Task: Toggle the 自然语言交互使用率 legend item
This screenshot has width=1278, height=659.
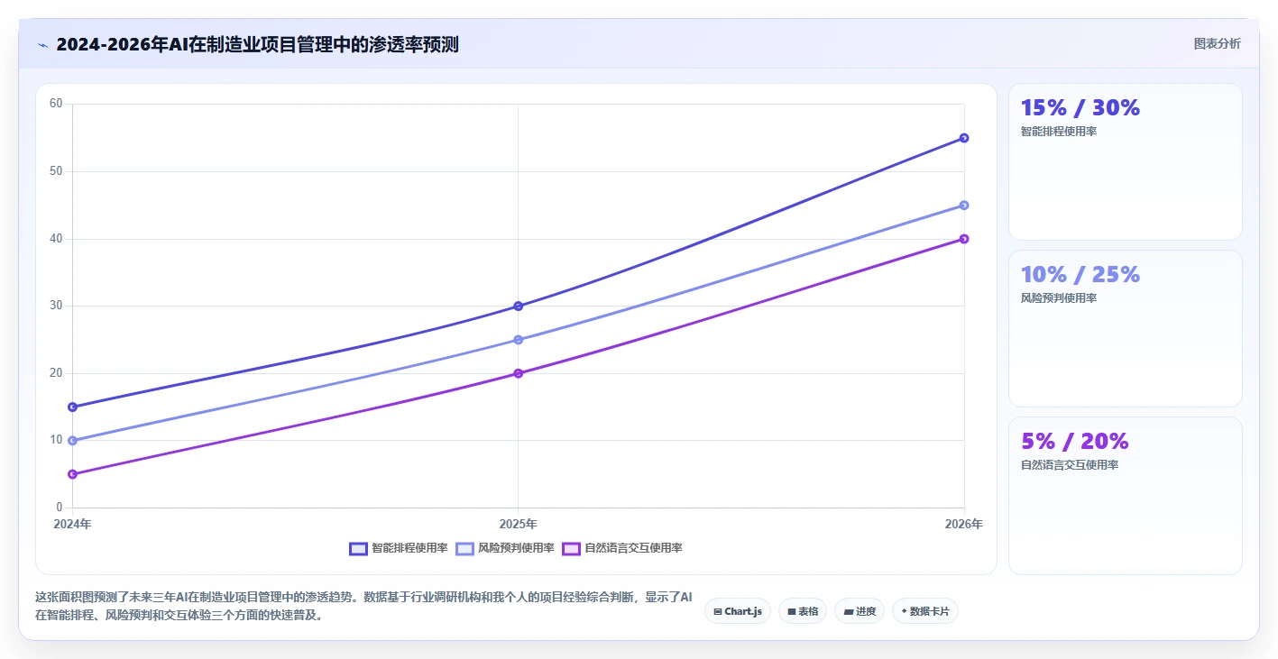Action: pyautogui.click(x=622, y=548)
